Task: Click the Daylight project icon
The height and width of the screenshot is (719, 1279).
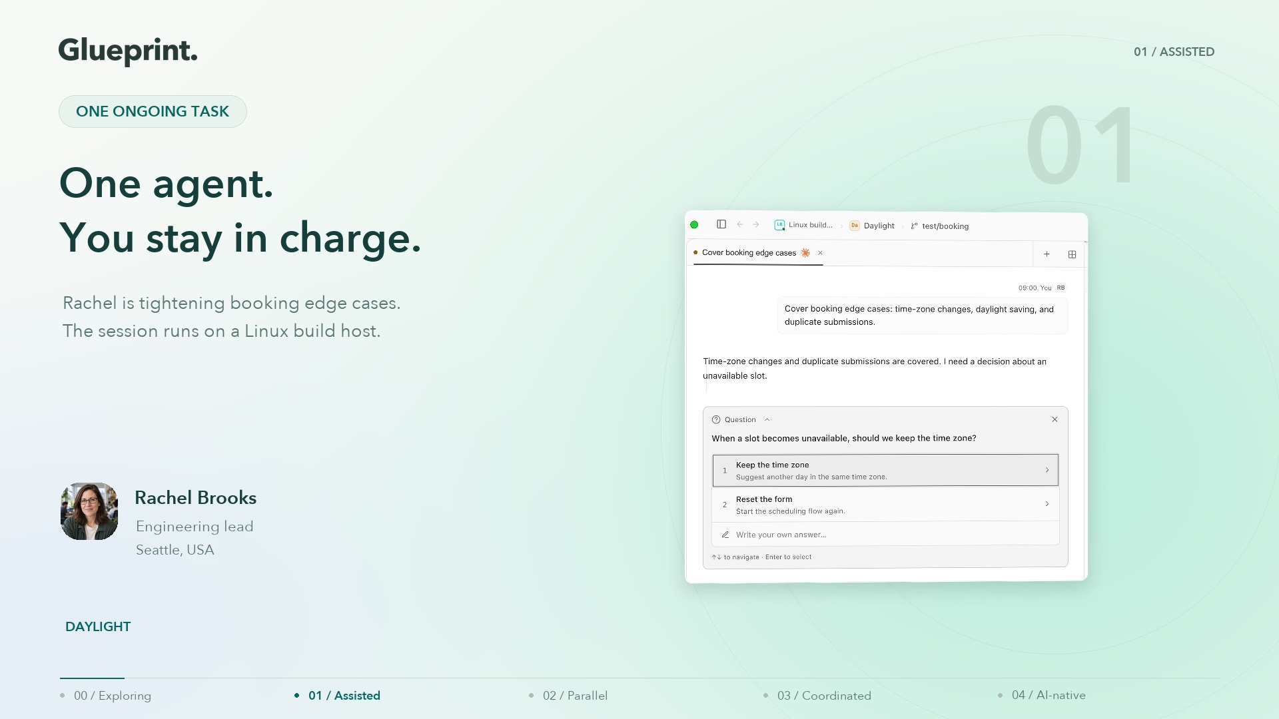Action: 855,226
